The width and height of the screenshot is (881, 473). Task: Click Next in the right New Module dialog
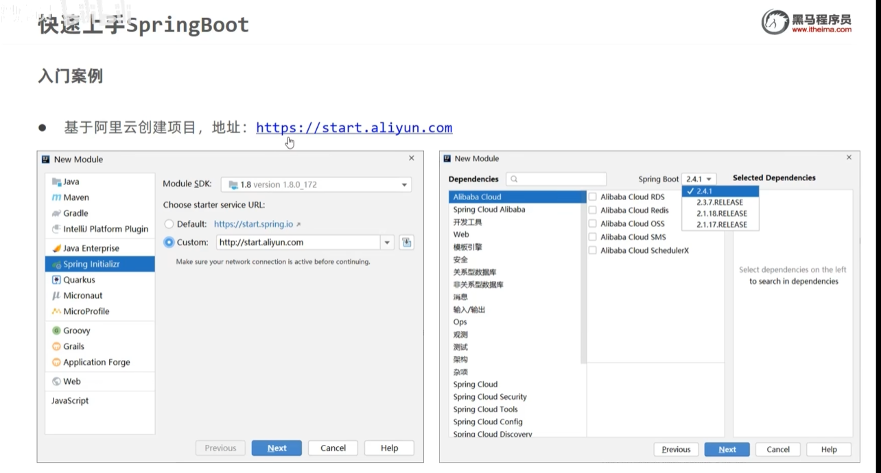pyautogui.click(x=727, y=450)
